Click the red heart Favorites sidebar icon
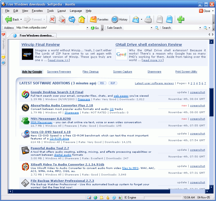 (x=3, y=34)
